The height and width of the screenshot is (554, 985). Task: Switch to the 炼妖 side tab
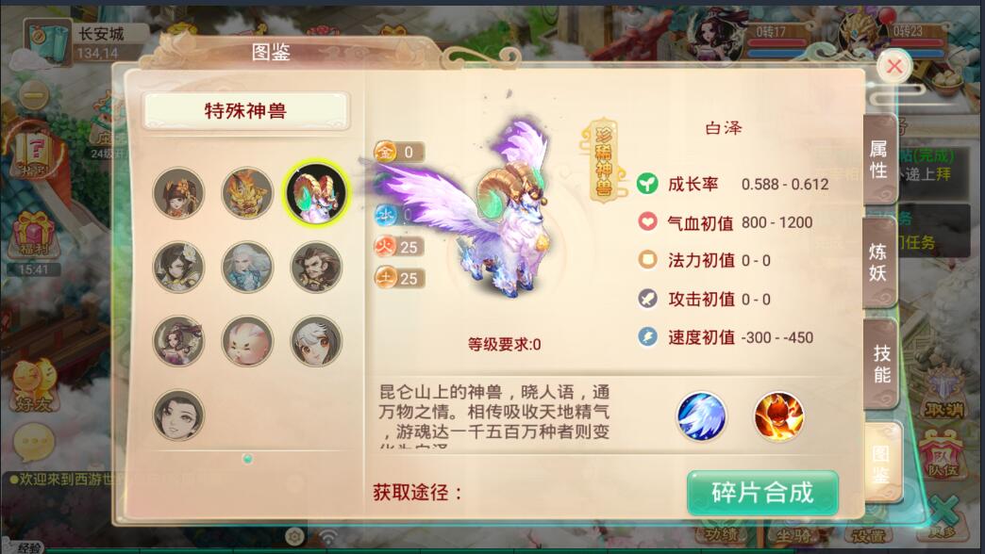(878, 262)
